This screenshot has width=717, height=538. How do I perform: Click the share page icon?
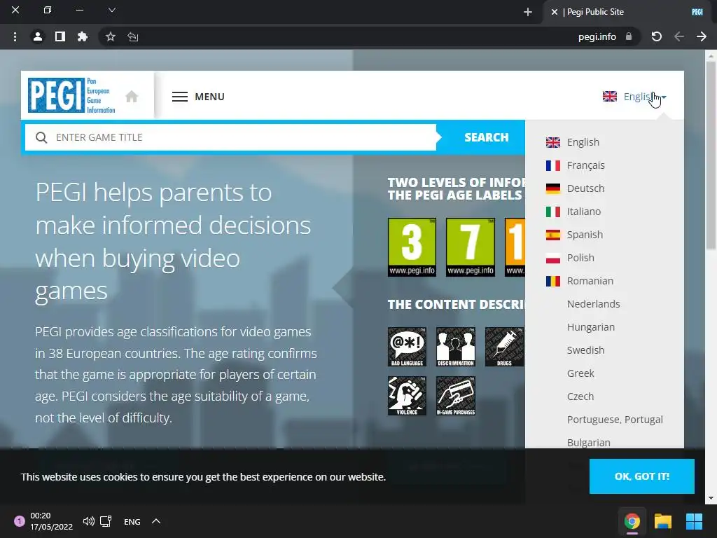click(x=132, y=36)
